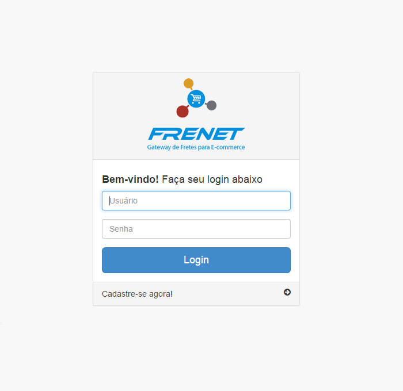Viewport: 403px width, 391px height.
Task: Open the Cadastre-se agora! sign-up link
Action: (137, 294)
